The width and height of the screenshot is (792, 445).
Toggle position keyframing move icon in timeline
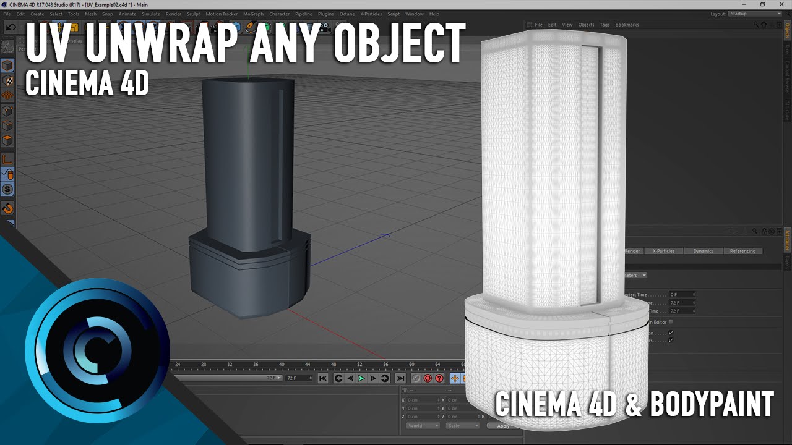455,378
